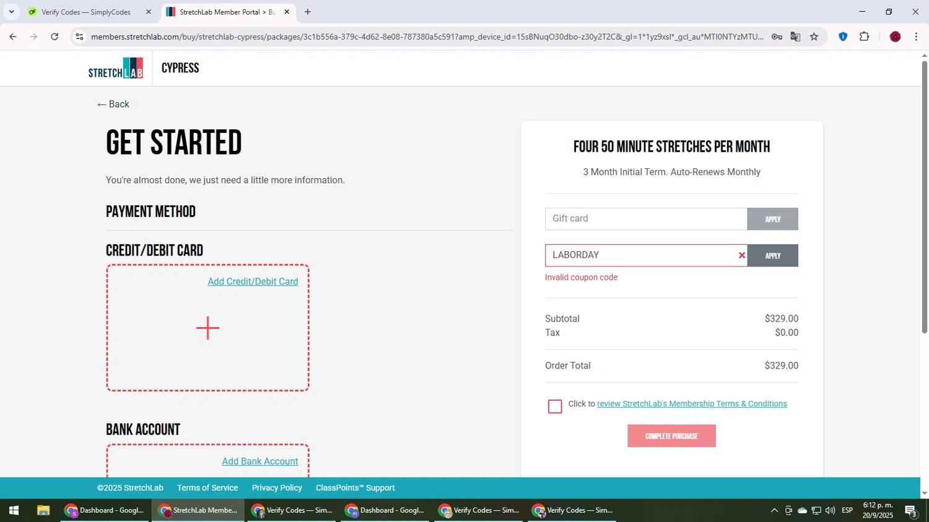Apply the gift card
The width and height of the screenshot is (929, 522).
point(772,219)
